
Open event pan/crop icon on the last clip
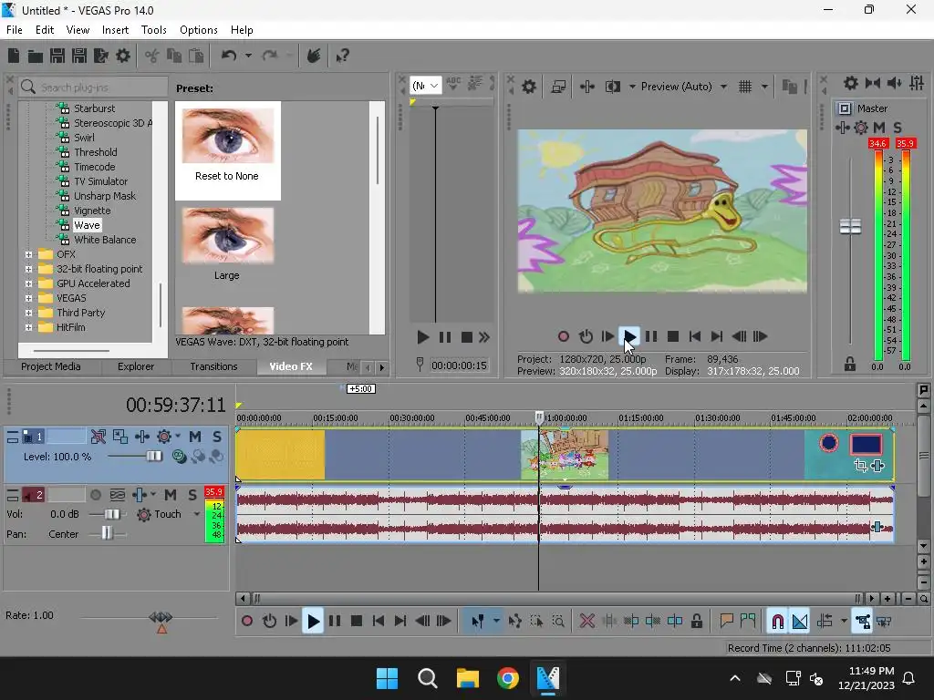click(860, 466)
